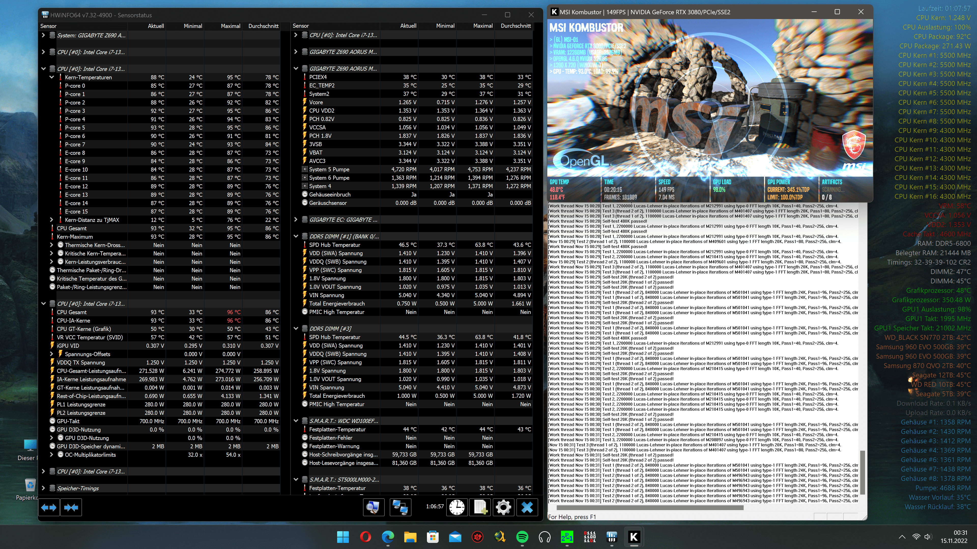Expand the GIGABYTE EC sensor group
977x549 pixels.
coord(296,220)
